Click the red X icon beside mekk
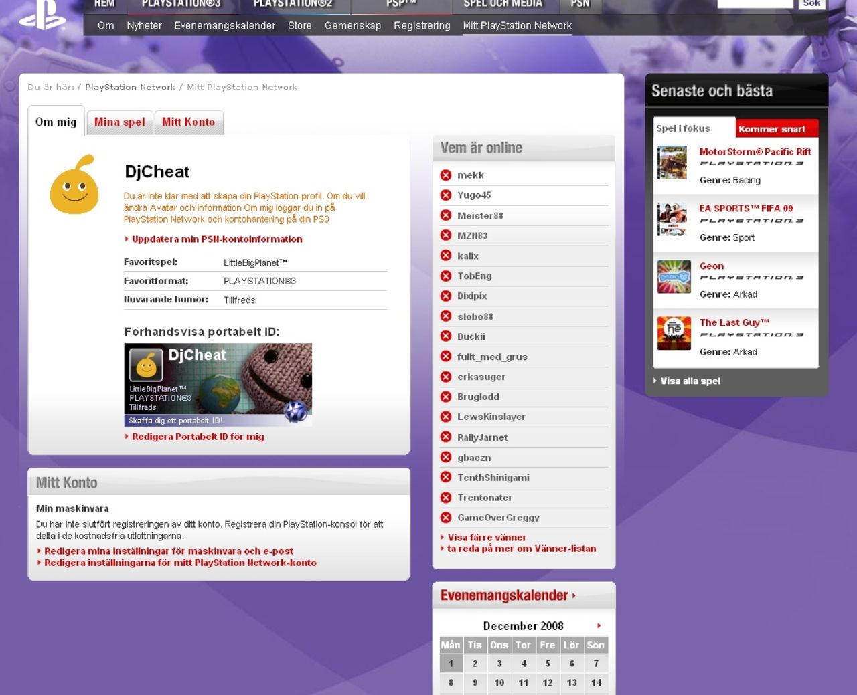This screenshot has width=857, height=695. point(446,175)
